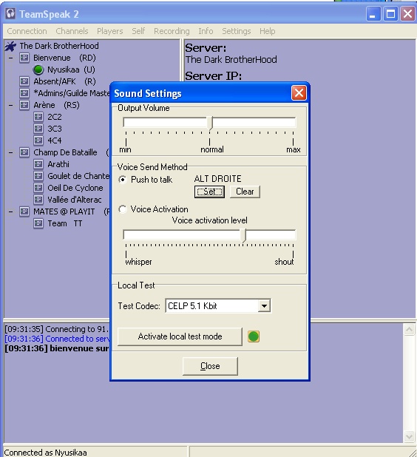
Task: Click the Champ De Bataille channel icon
Action: coord(24,152)
